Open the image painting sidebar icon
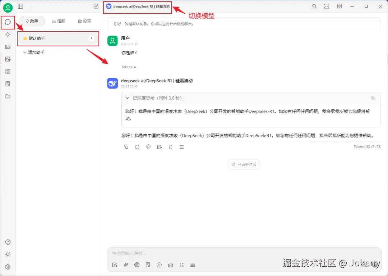 click(x=8, y=47)
